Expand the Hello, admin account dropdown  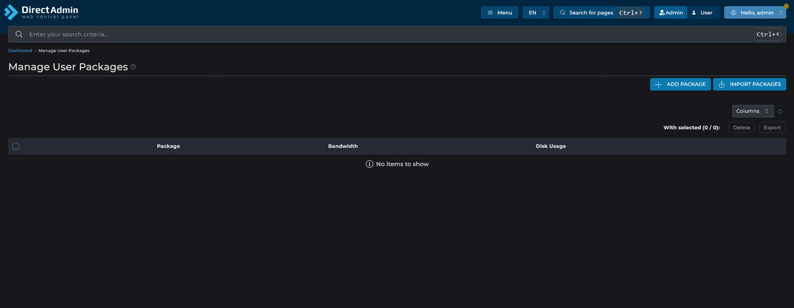[755, 12]
